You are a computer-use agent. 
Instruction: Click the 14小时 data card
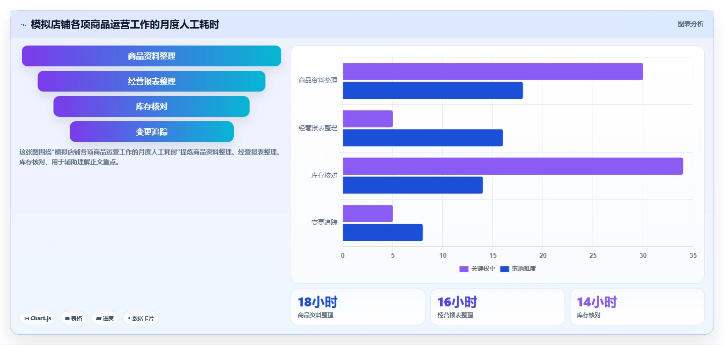(637, 307)
